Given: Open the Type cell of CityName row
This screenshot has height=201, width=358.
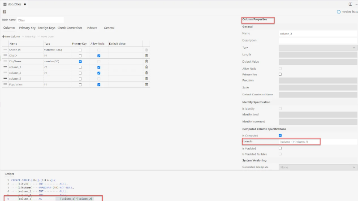Looking at the screenshot, I should [x=57, y=61].
